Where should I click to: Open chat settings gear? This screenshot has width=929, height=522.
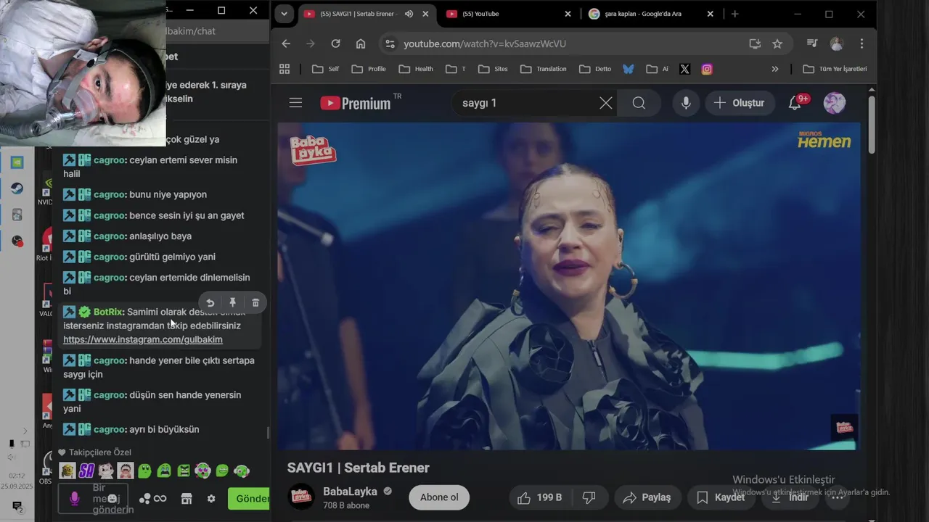[211, 499]
